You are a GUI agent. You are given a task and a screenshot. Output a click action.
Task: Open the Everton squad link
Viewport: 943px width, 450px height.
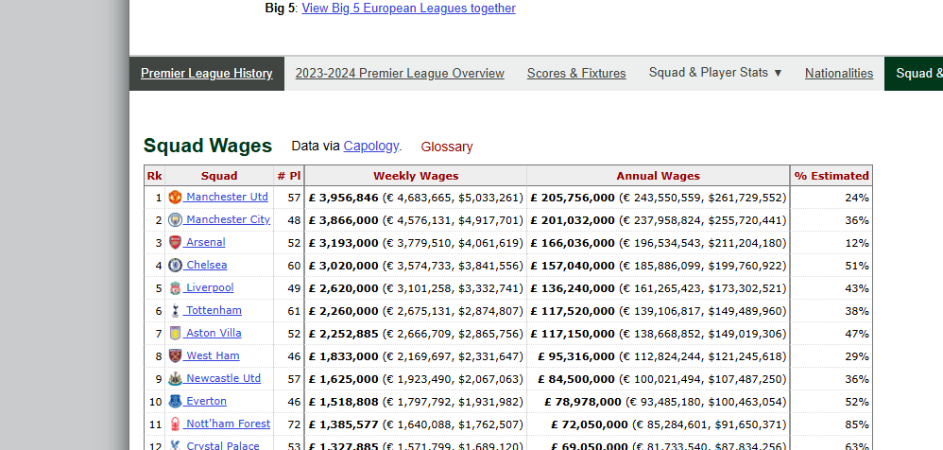click(x=205, y=401)
